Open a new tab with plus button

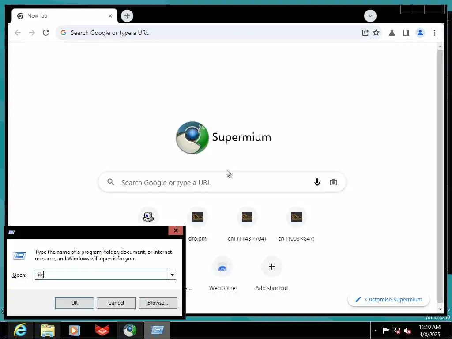(127, 16)
